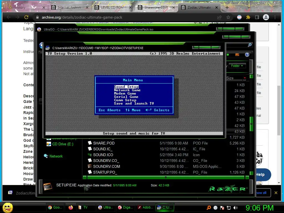The image size is (284, 213).
Task: Open the Chrome side panel icon
Action: point(257,17)
